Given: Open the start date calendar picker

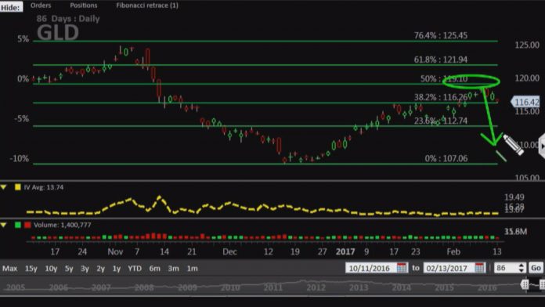Looking at the screenshot, I should click(402, 268).
